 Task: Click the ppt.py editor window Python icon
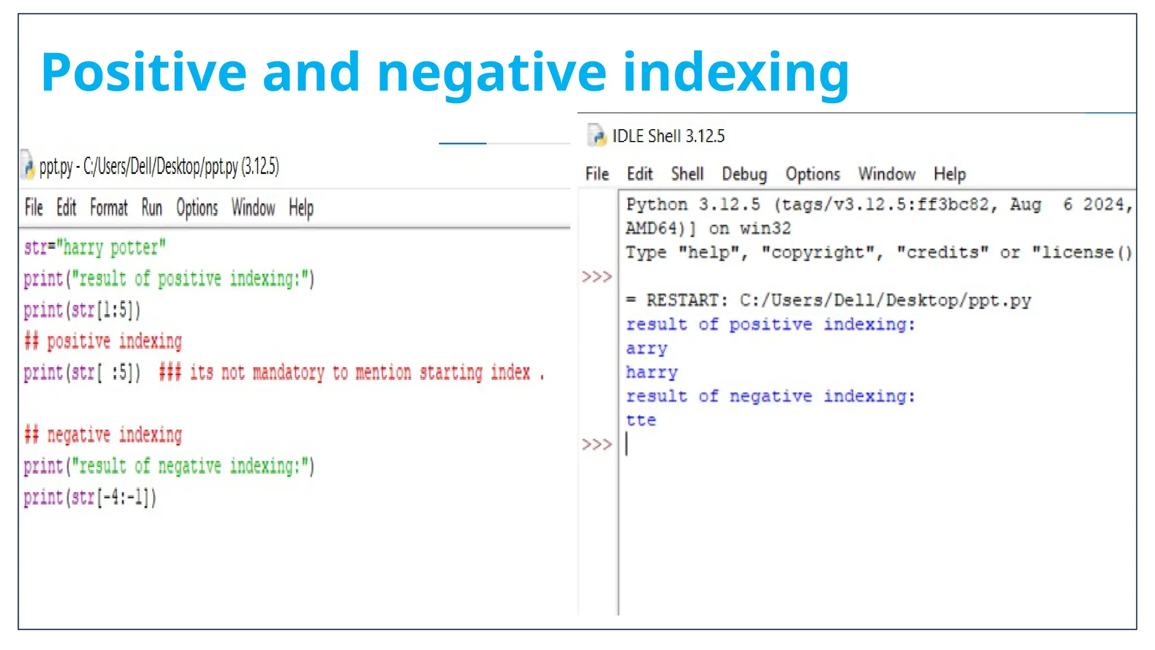(27, 165)
